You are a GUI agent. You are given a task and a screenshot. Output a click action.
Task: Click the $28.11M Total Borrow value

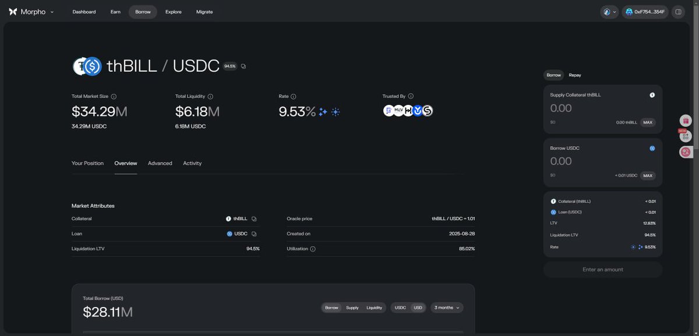(108, 312)
